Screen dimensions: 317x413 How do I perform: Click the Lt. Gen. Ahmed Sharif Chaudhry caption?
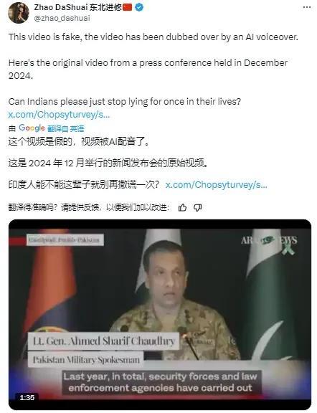coord(103,341)
